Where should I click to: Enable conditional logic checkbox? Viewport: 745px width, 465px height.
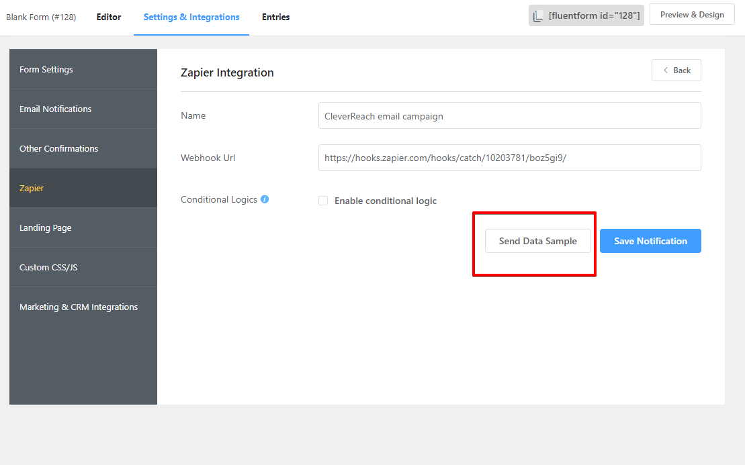pos(323,201)
